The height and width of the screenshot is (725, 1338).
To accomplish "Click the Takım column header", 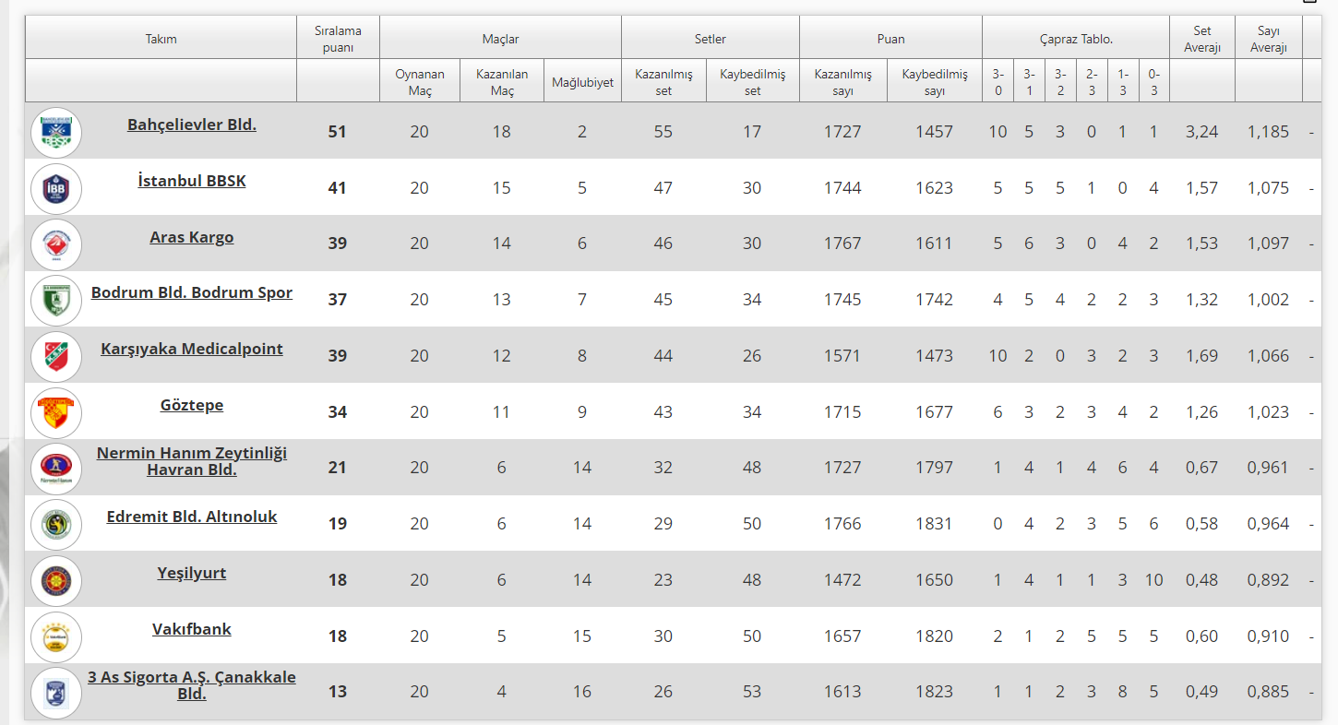I will (161, 39).
